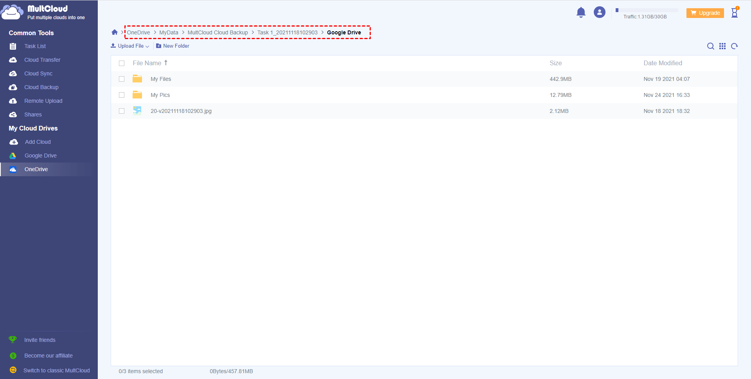Click the Cloud Sync sidebar icon
The height and width of the screenshot is (379, 751).
pos(13,73)
